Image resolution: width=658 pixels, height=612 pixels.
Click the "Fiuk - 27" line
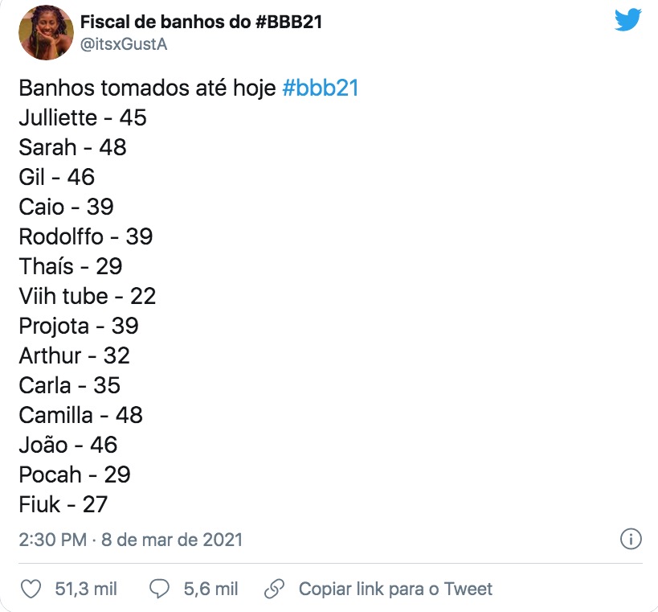click(63, 504)
